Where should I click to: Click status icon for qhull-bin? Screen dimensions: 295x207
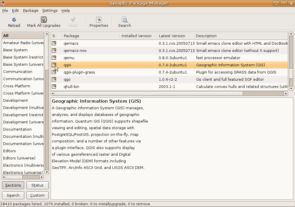pyautogui.click(x=54, y=86)
